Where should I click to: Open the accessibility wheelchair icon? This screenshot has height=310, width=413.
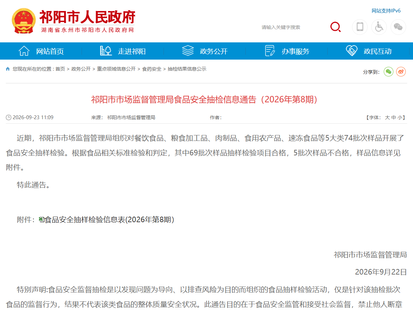(x=379, y=27)
